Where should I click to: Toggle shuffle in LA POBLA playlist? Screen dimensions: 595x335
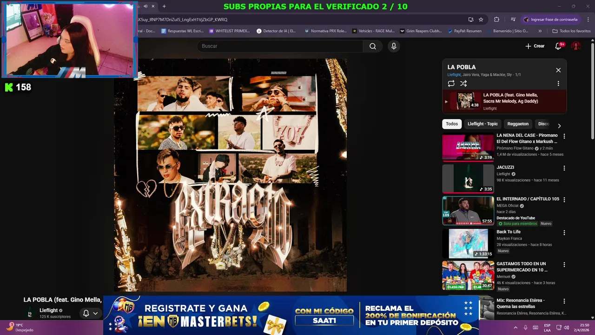[x=463, y=84]
